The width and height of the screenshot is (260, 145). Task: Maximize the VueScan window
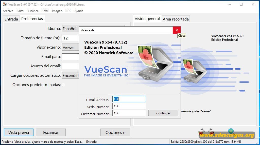click(x=241, y=5)
